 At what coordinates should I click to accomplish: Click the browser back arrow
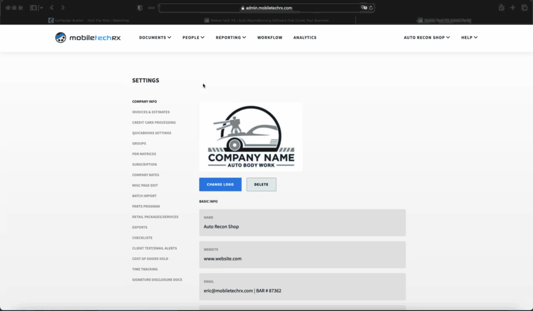(52, 8)
